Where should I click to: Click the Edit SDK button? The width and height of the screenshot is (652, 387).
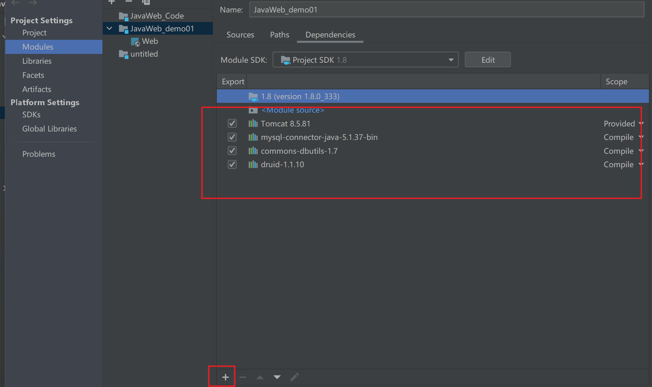487,60
